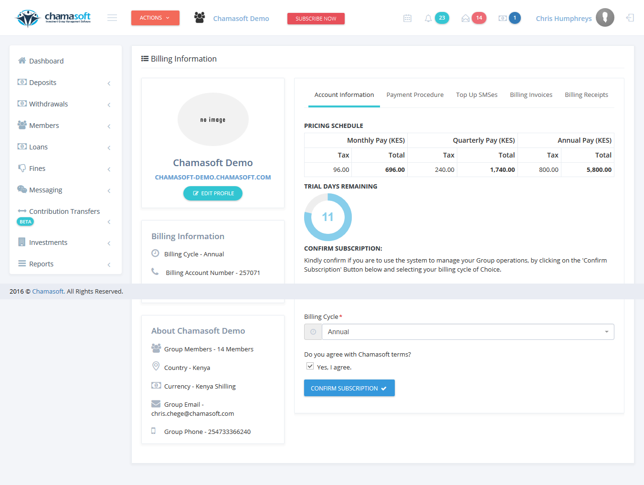644x485 pixels.
Task: Open Dashboard from the sidebar
Action: pos(65,61)
